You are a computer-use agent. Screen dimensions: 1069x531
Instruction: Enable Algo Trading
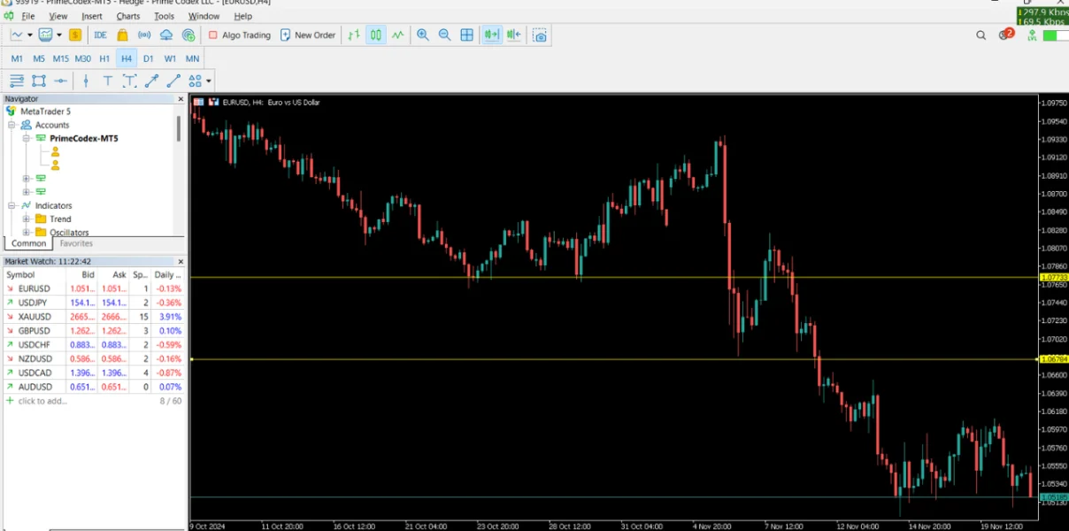click(x=239, y=35)
